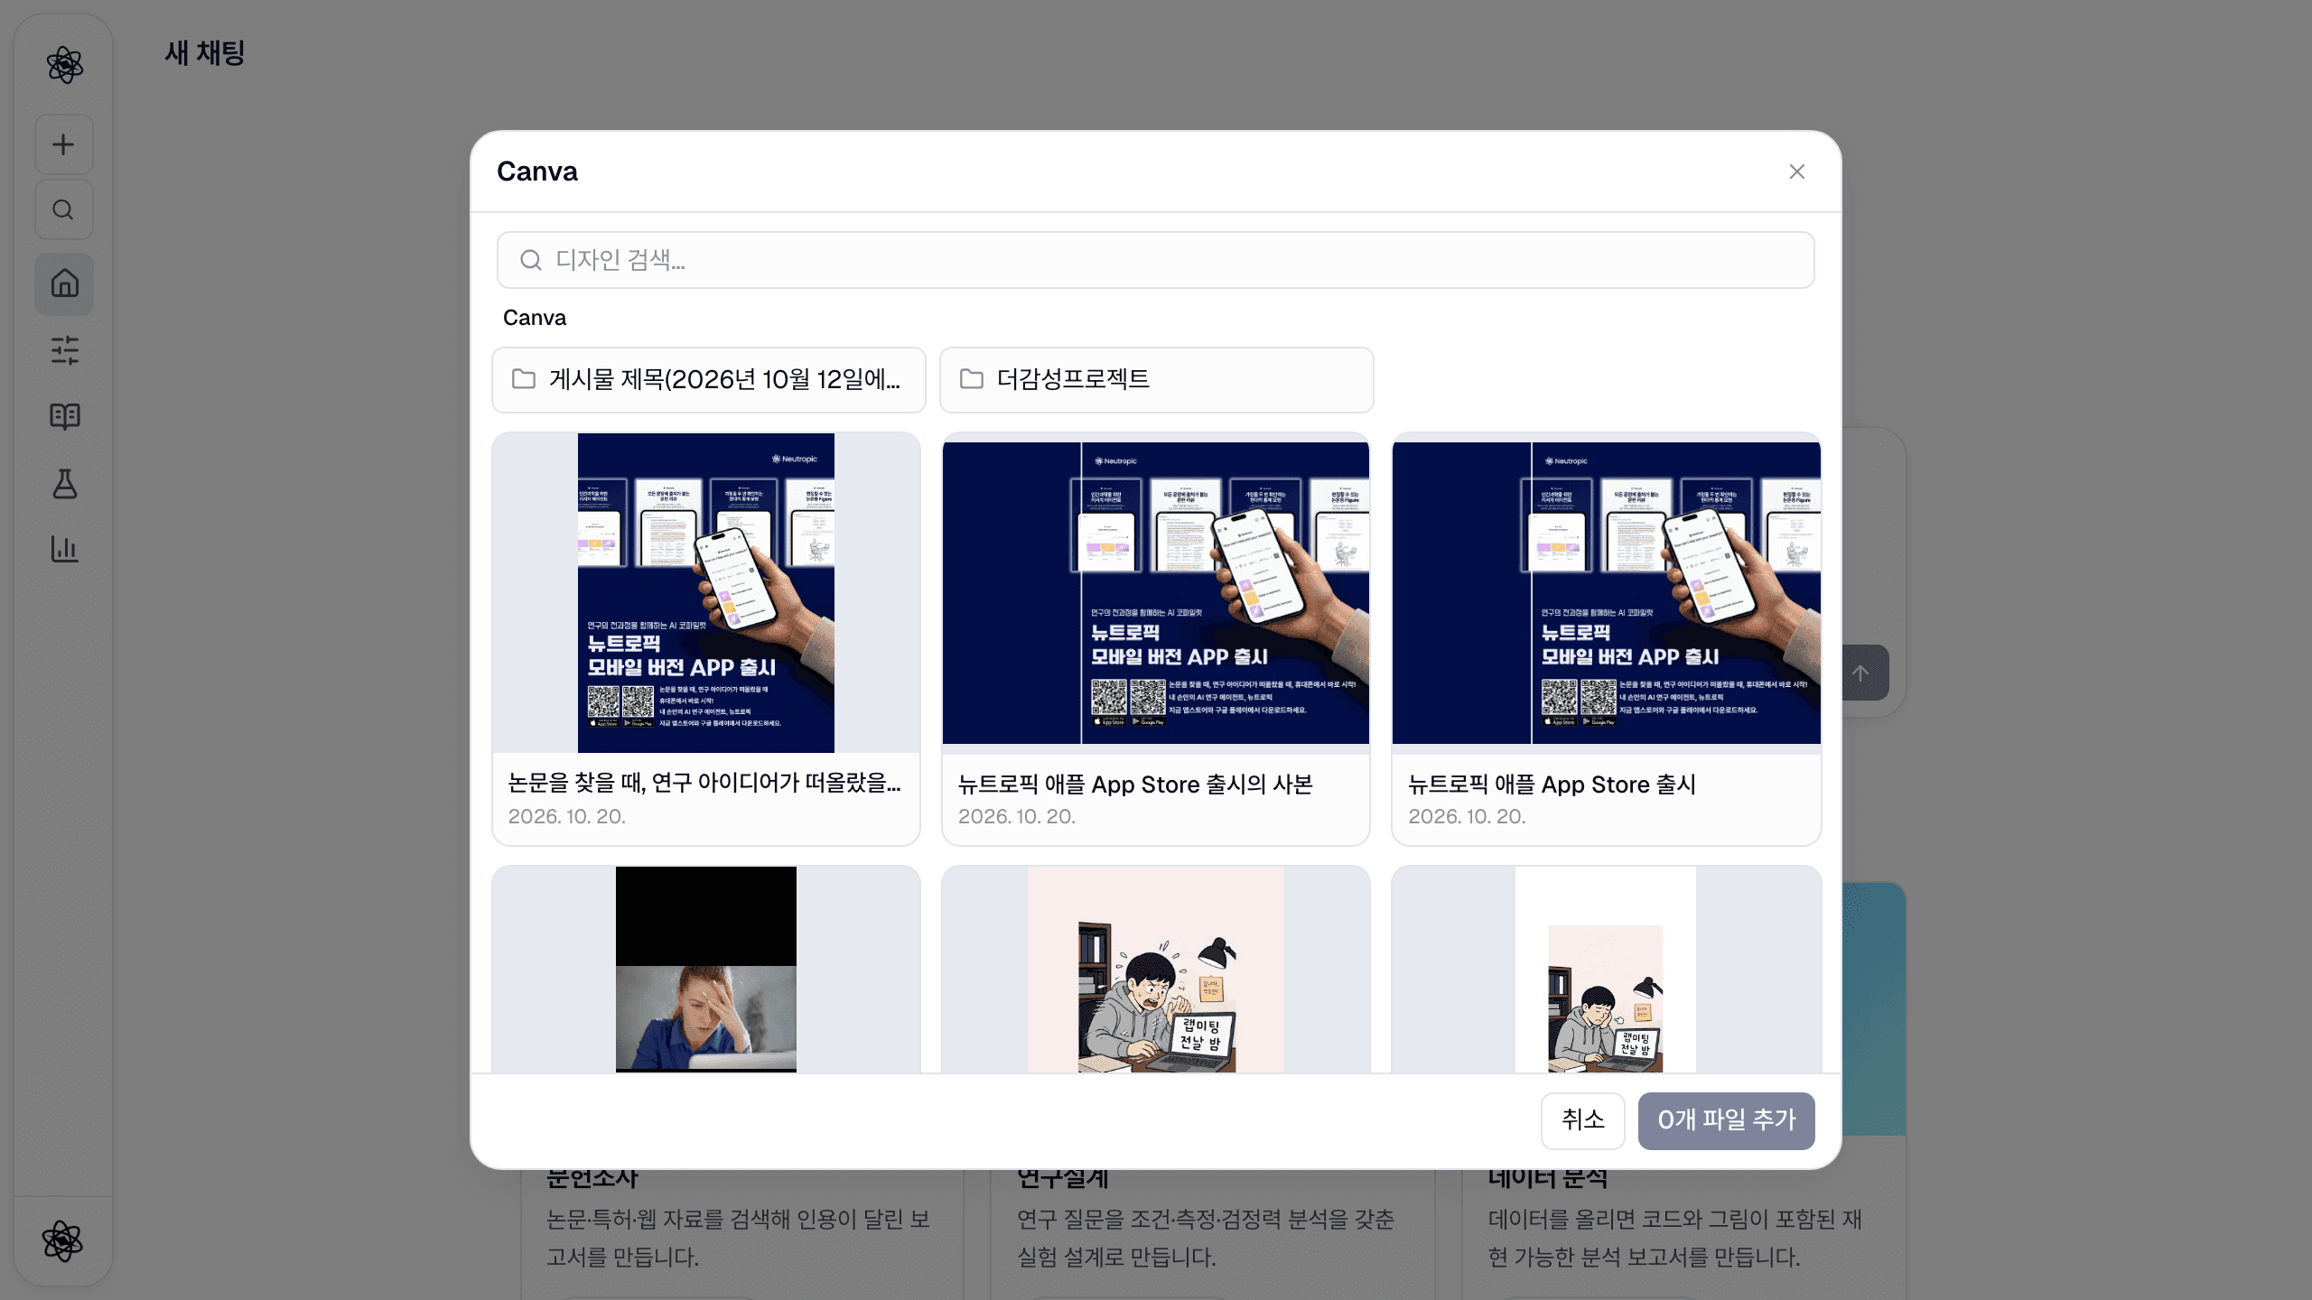Click title 논문을 찾을 때, 연구 아이디어가 떠올랐을...
This screenshot has width=2312, height=1300.
[x=704, y=783]
